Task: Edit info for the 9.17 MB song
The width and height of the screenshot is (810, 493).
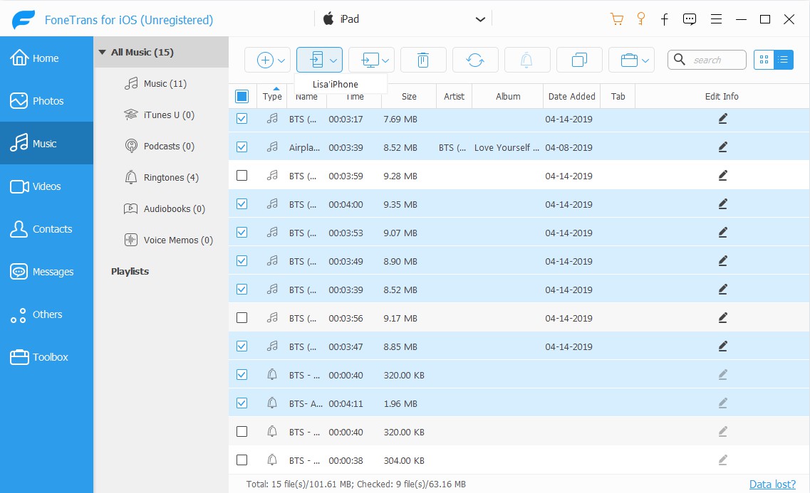Action: click(x=722, y=318)
